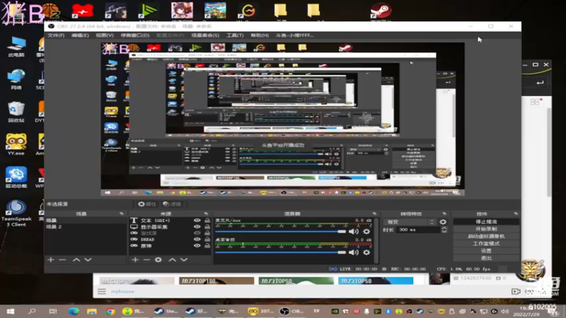Lock the 显示器采集 source
Image resolution: width=566 pixels, height=318 pixels.
[x=207, y=227]
